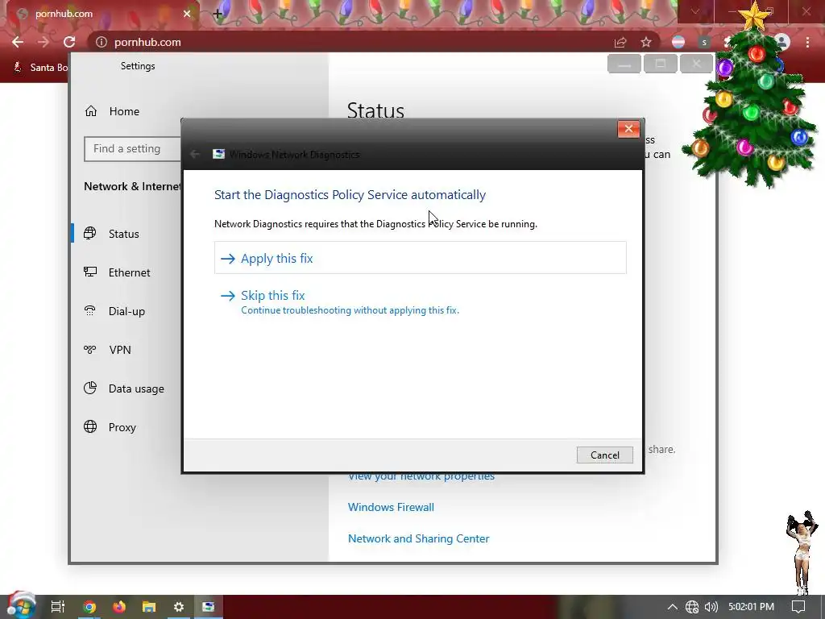
Task: Switch to Network Diagnostics taskbar item
Action: [209, 606]
